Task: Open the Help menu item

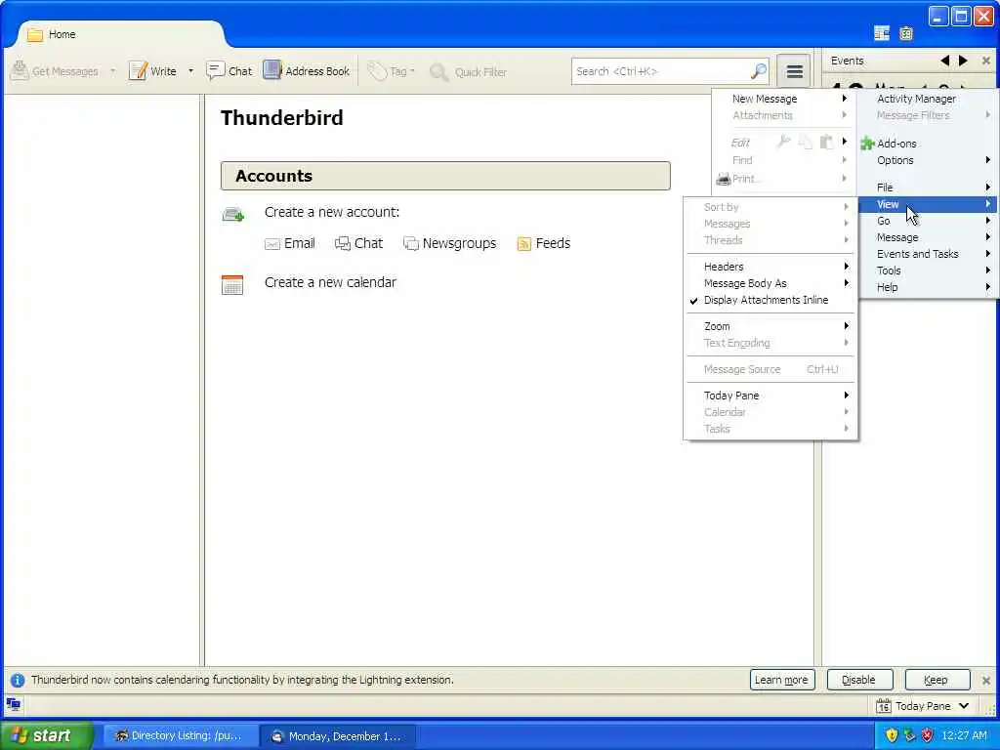Action: tap(928, 287)
